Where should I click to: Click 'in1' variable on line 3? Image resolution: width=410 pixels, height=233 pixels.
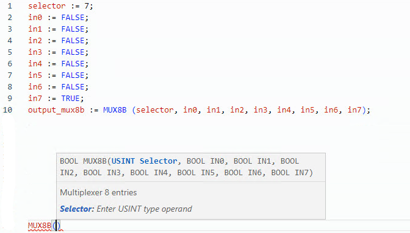tap(35, 29)
